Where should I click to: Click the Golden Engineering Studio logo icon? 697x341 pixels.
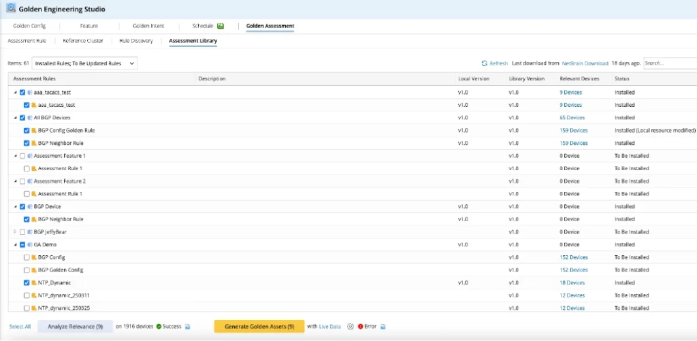point(11,8)
